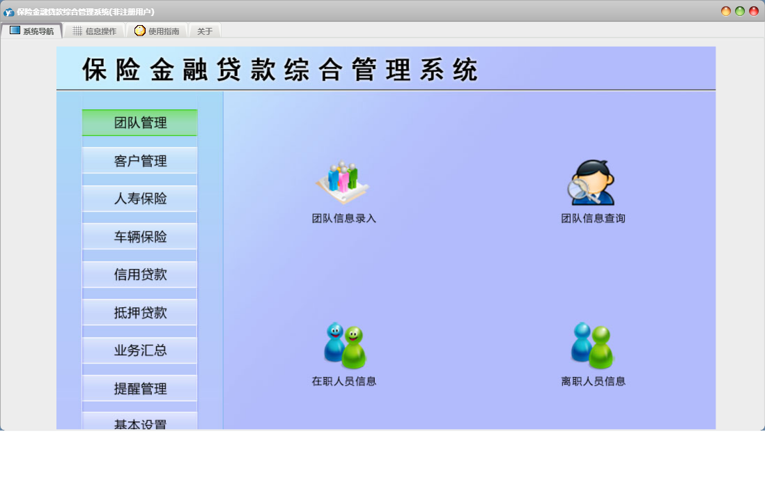
Task: Click the 使用指南 tab's help icon
Action: click(140, 31)
